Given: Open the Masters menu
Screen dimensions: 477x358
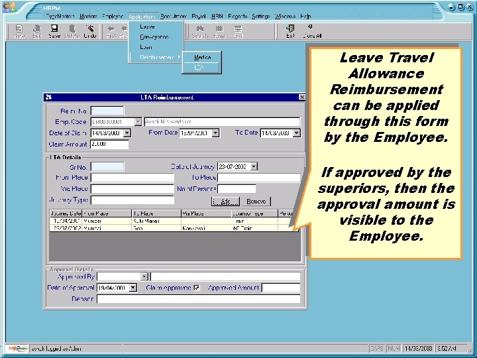Looking at the screenshot, I should [88, 17].
